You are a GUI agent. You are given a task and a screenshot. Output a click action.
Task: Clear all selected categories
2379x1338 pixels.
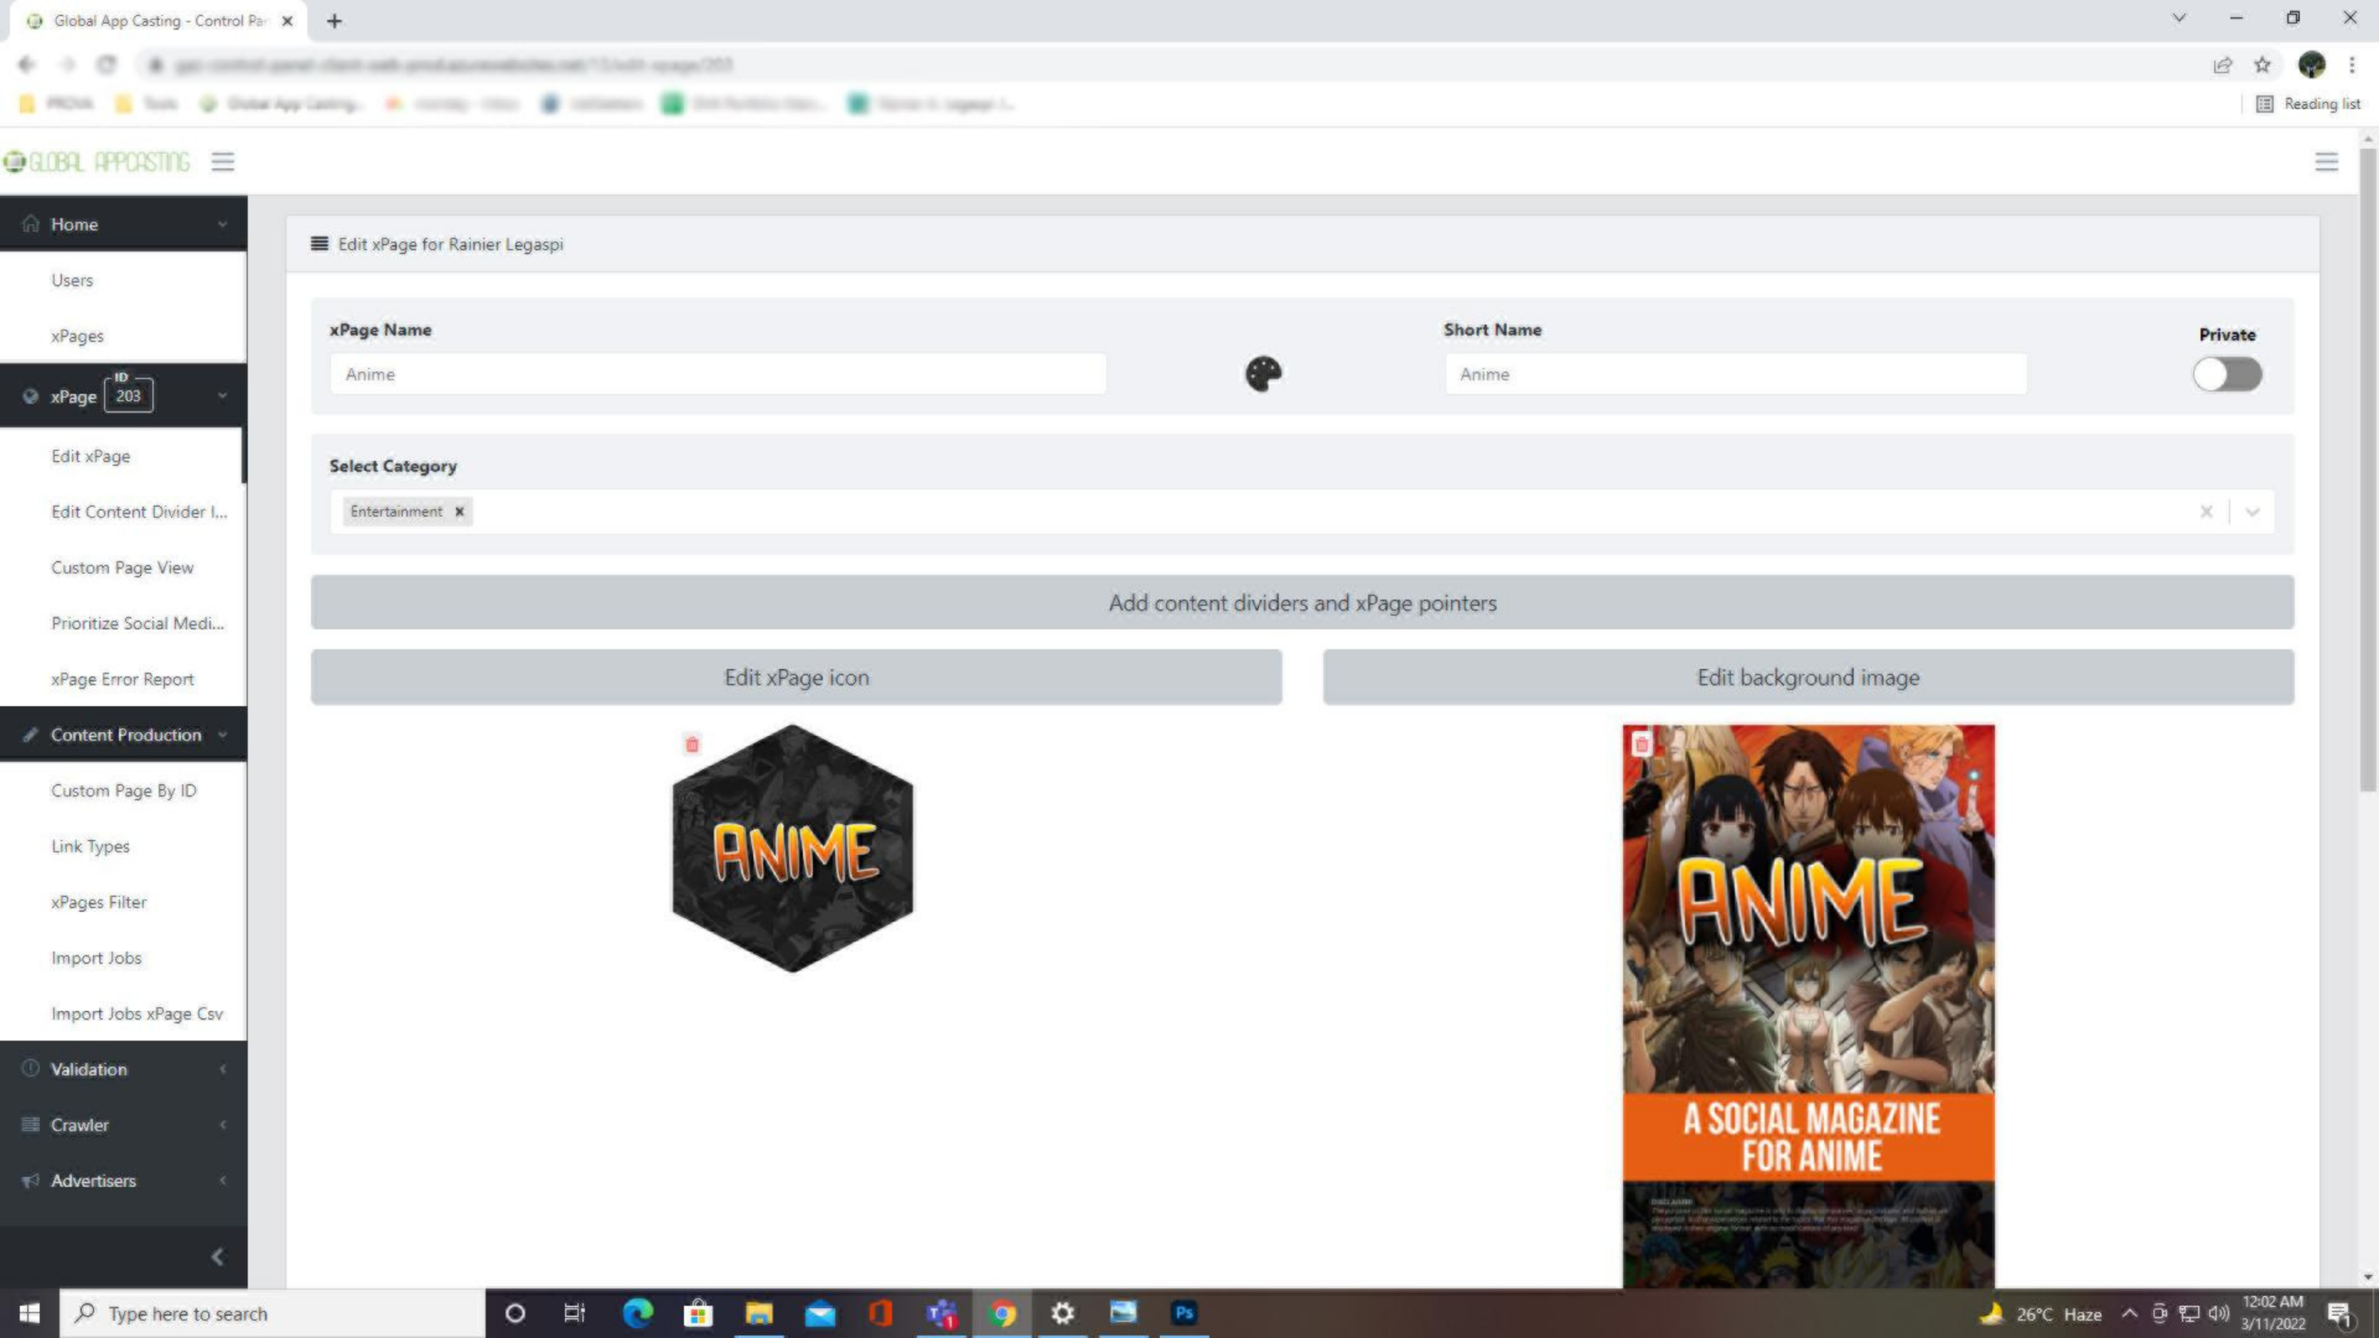tap(2206, 512)
